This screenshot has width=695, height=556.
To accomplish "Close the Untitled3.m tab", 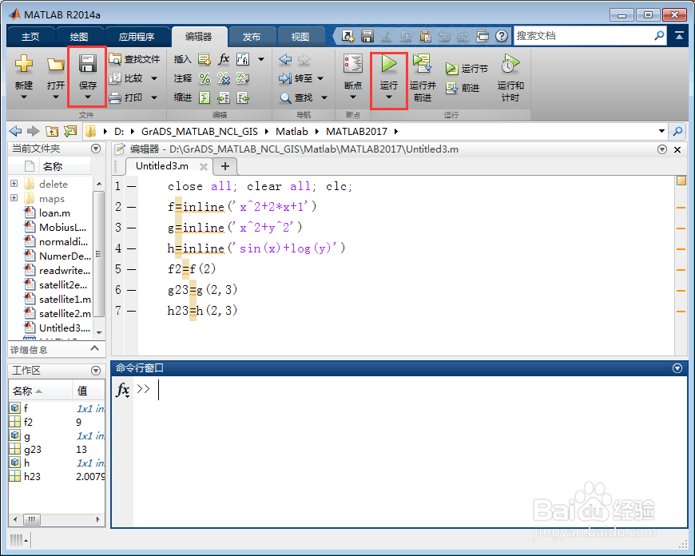I will click(204, 167).
